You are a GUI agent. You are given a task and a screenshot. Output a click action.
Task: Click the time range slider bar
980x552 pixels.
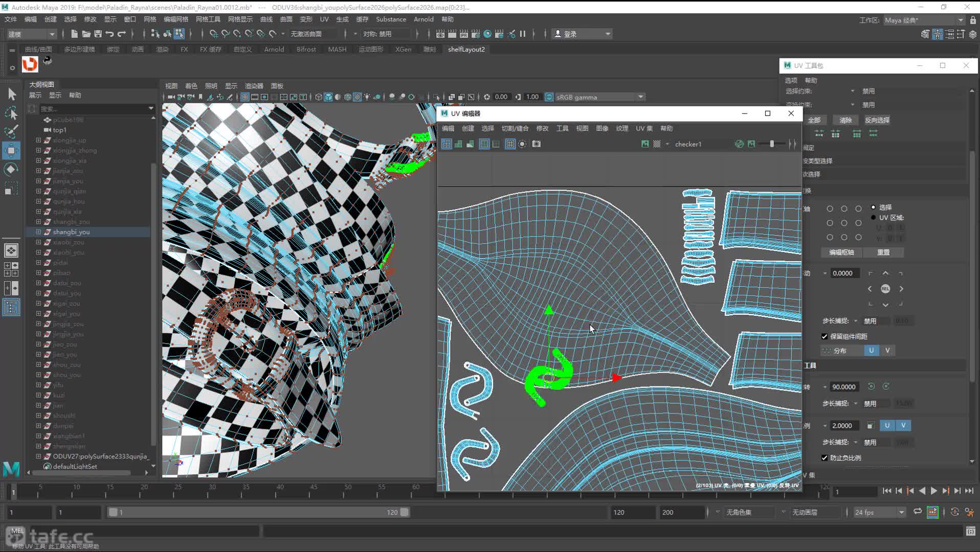coord(258,512)
